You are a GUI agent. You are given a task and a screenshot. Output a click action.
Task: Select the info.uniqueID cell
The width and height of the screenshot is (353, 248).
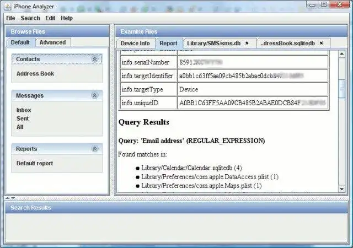148,103
